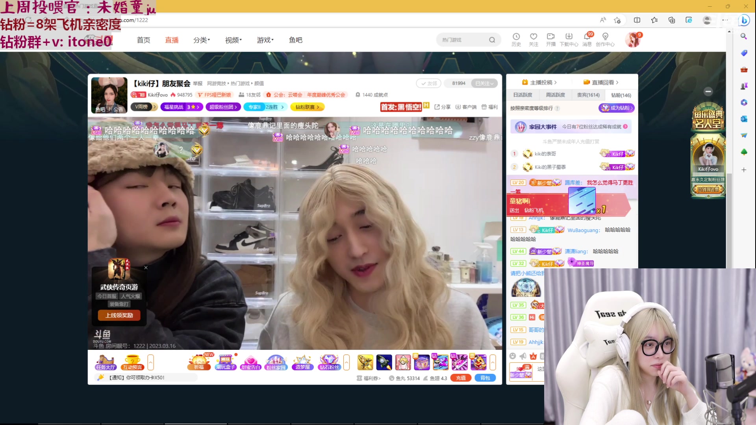Click the 充值 recharge button
The height and width of the screenshot is (425, 756).
[x=461, y=378]
